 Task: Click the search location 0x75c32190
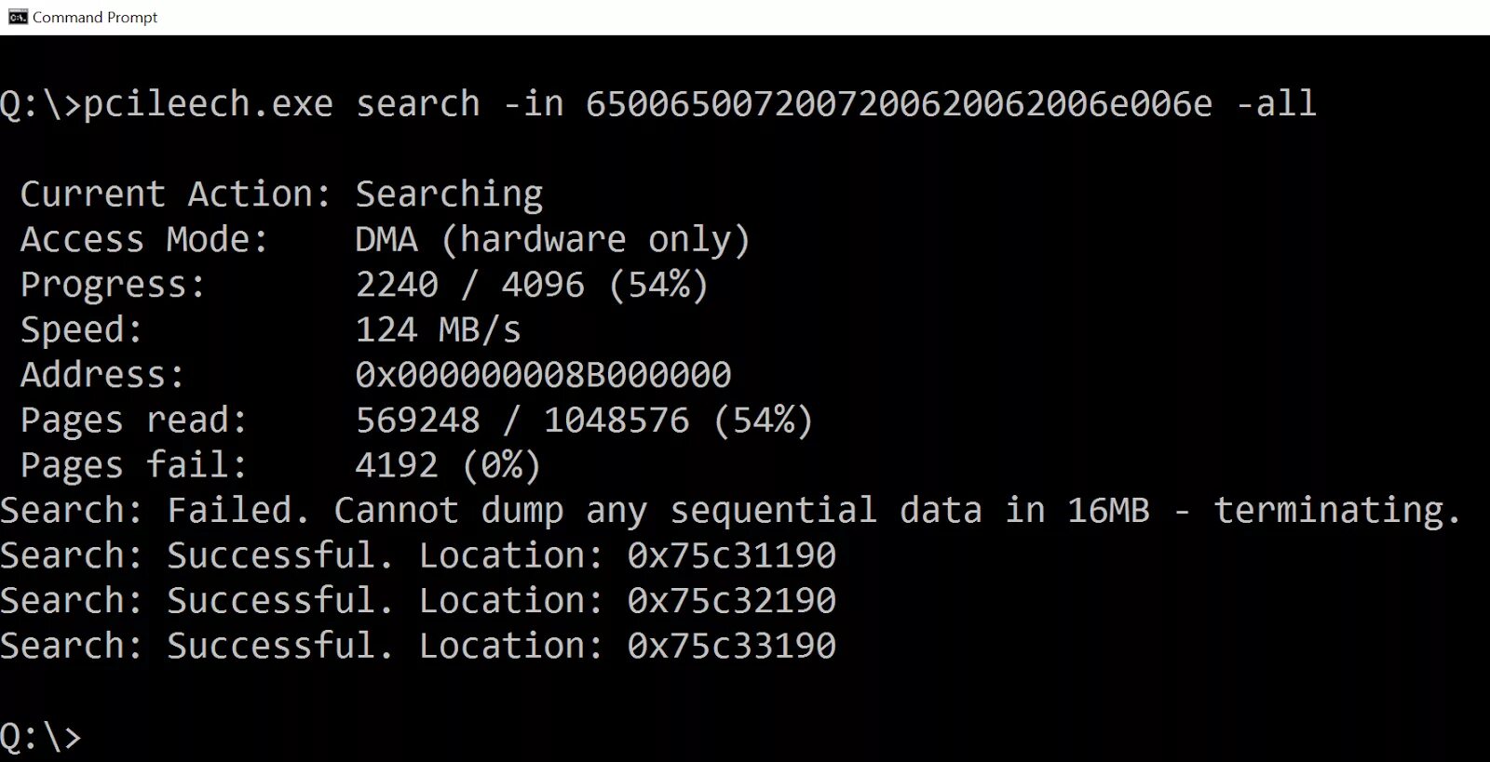pos(731,600)
